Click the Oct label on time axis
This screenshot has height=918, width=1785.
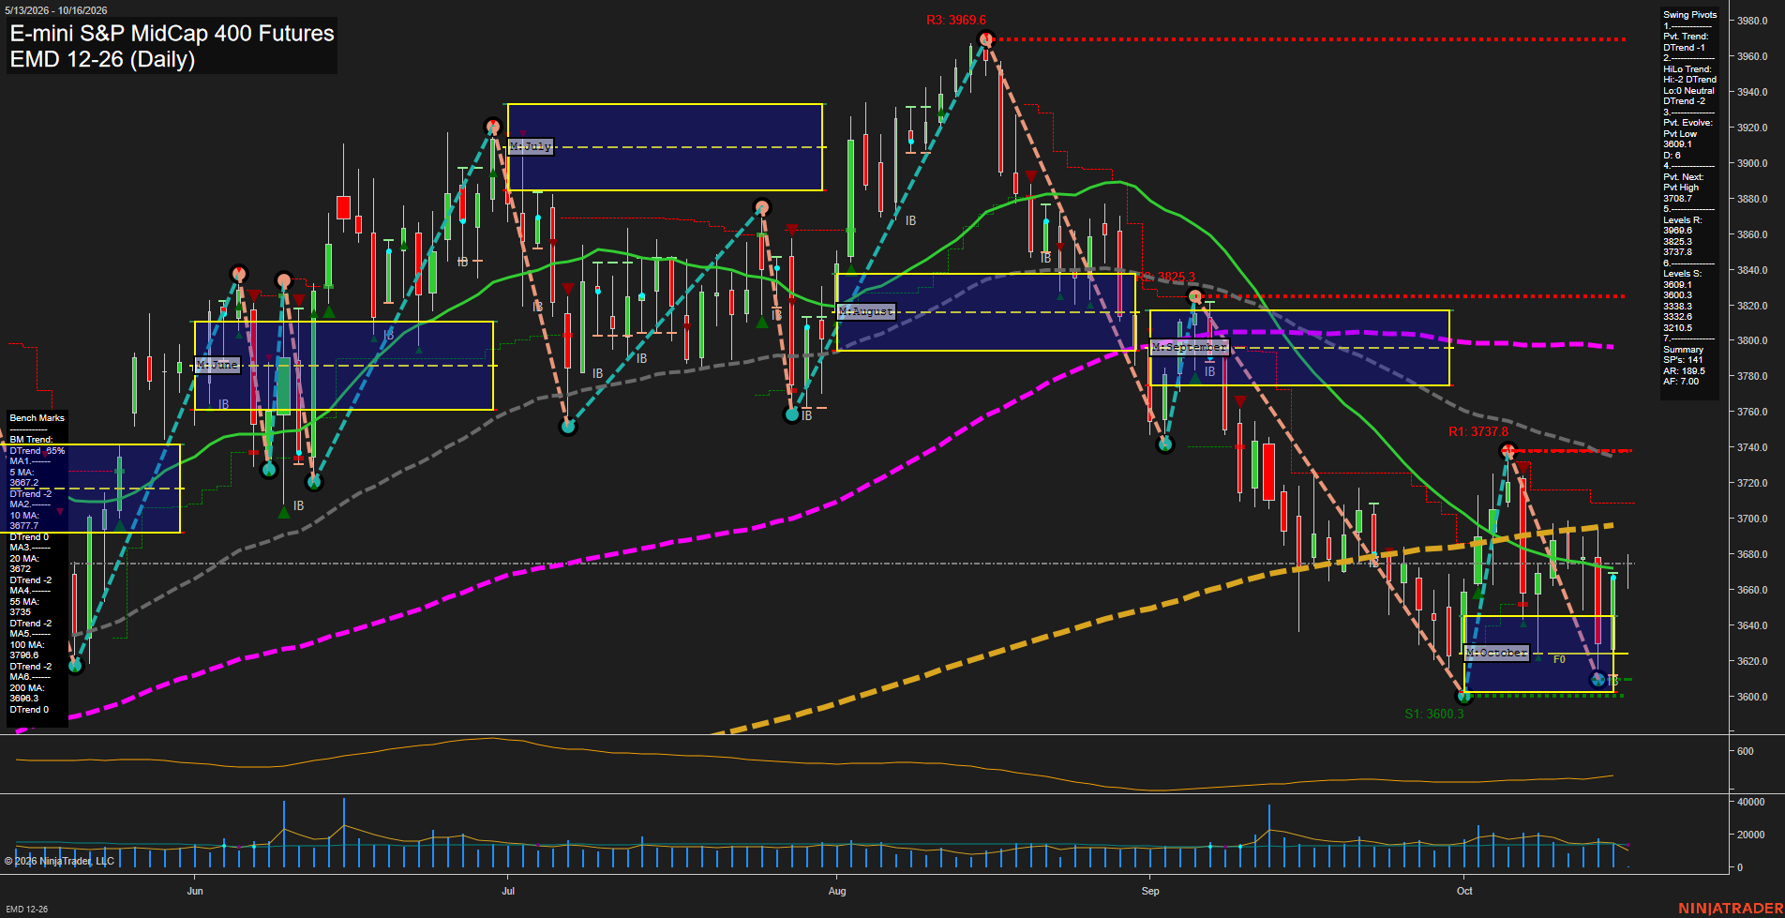click(x=1464, y=891)
